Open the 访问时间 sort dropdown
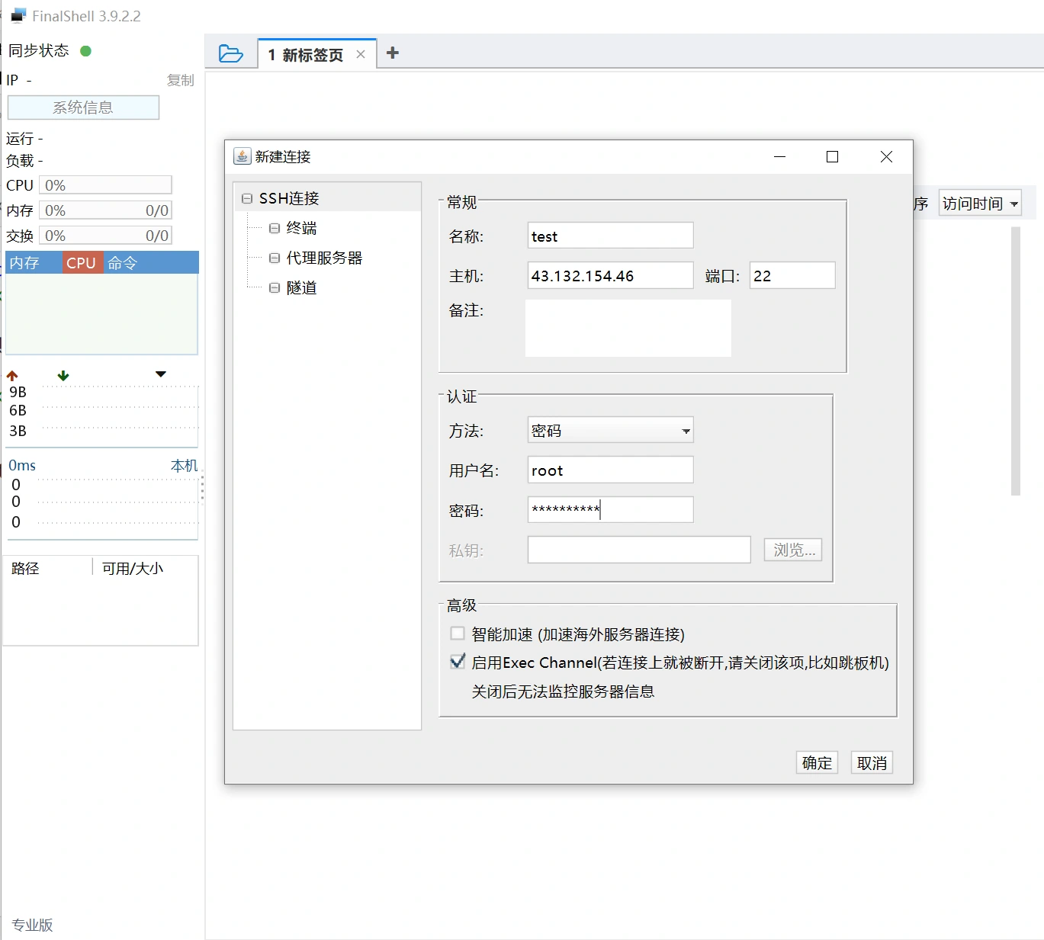 click(979, 204)
